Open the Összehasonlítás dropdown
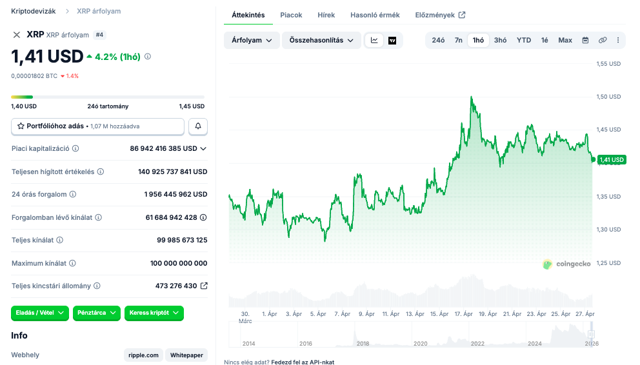The height and width of the screenshot is (365, 640). [x=322, y=41]
